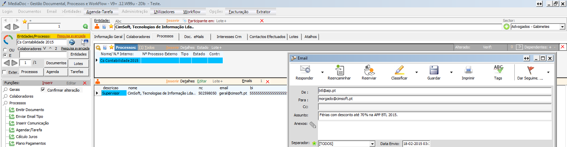The height and width of the screenshot is (147, 567).
Task: Click Plano Pagamentos in function tree
Action: [30, 143]
